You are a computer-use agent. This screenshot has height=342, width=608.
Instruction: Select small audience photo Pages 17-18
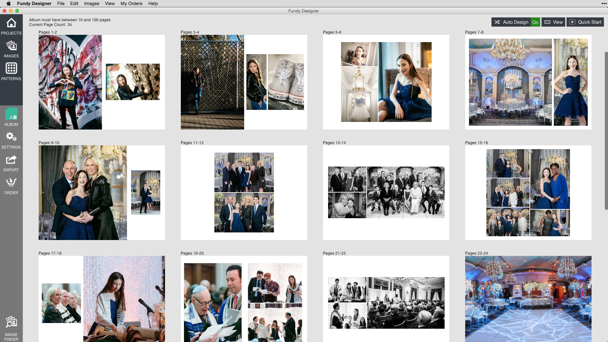[61, 303]
